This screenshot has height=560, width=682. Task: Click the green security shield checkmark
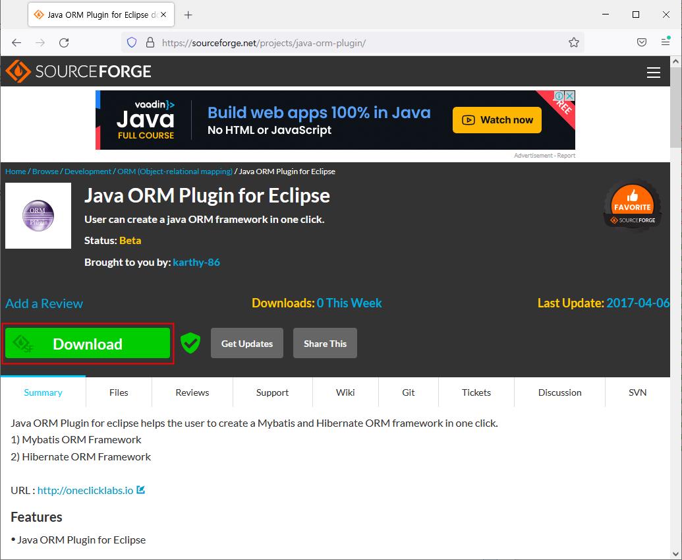point(190,343)
